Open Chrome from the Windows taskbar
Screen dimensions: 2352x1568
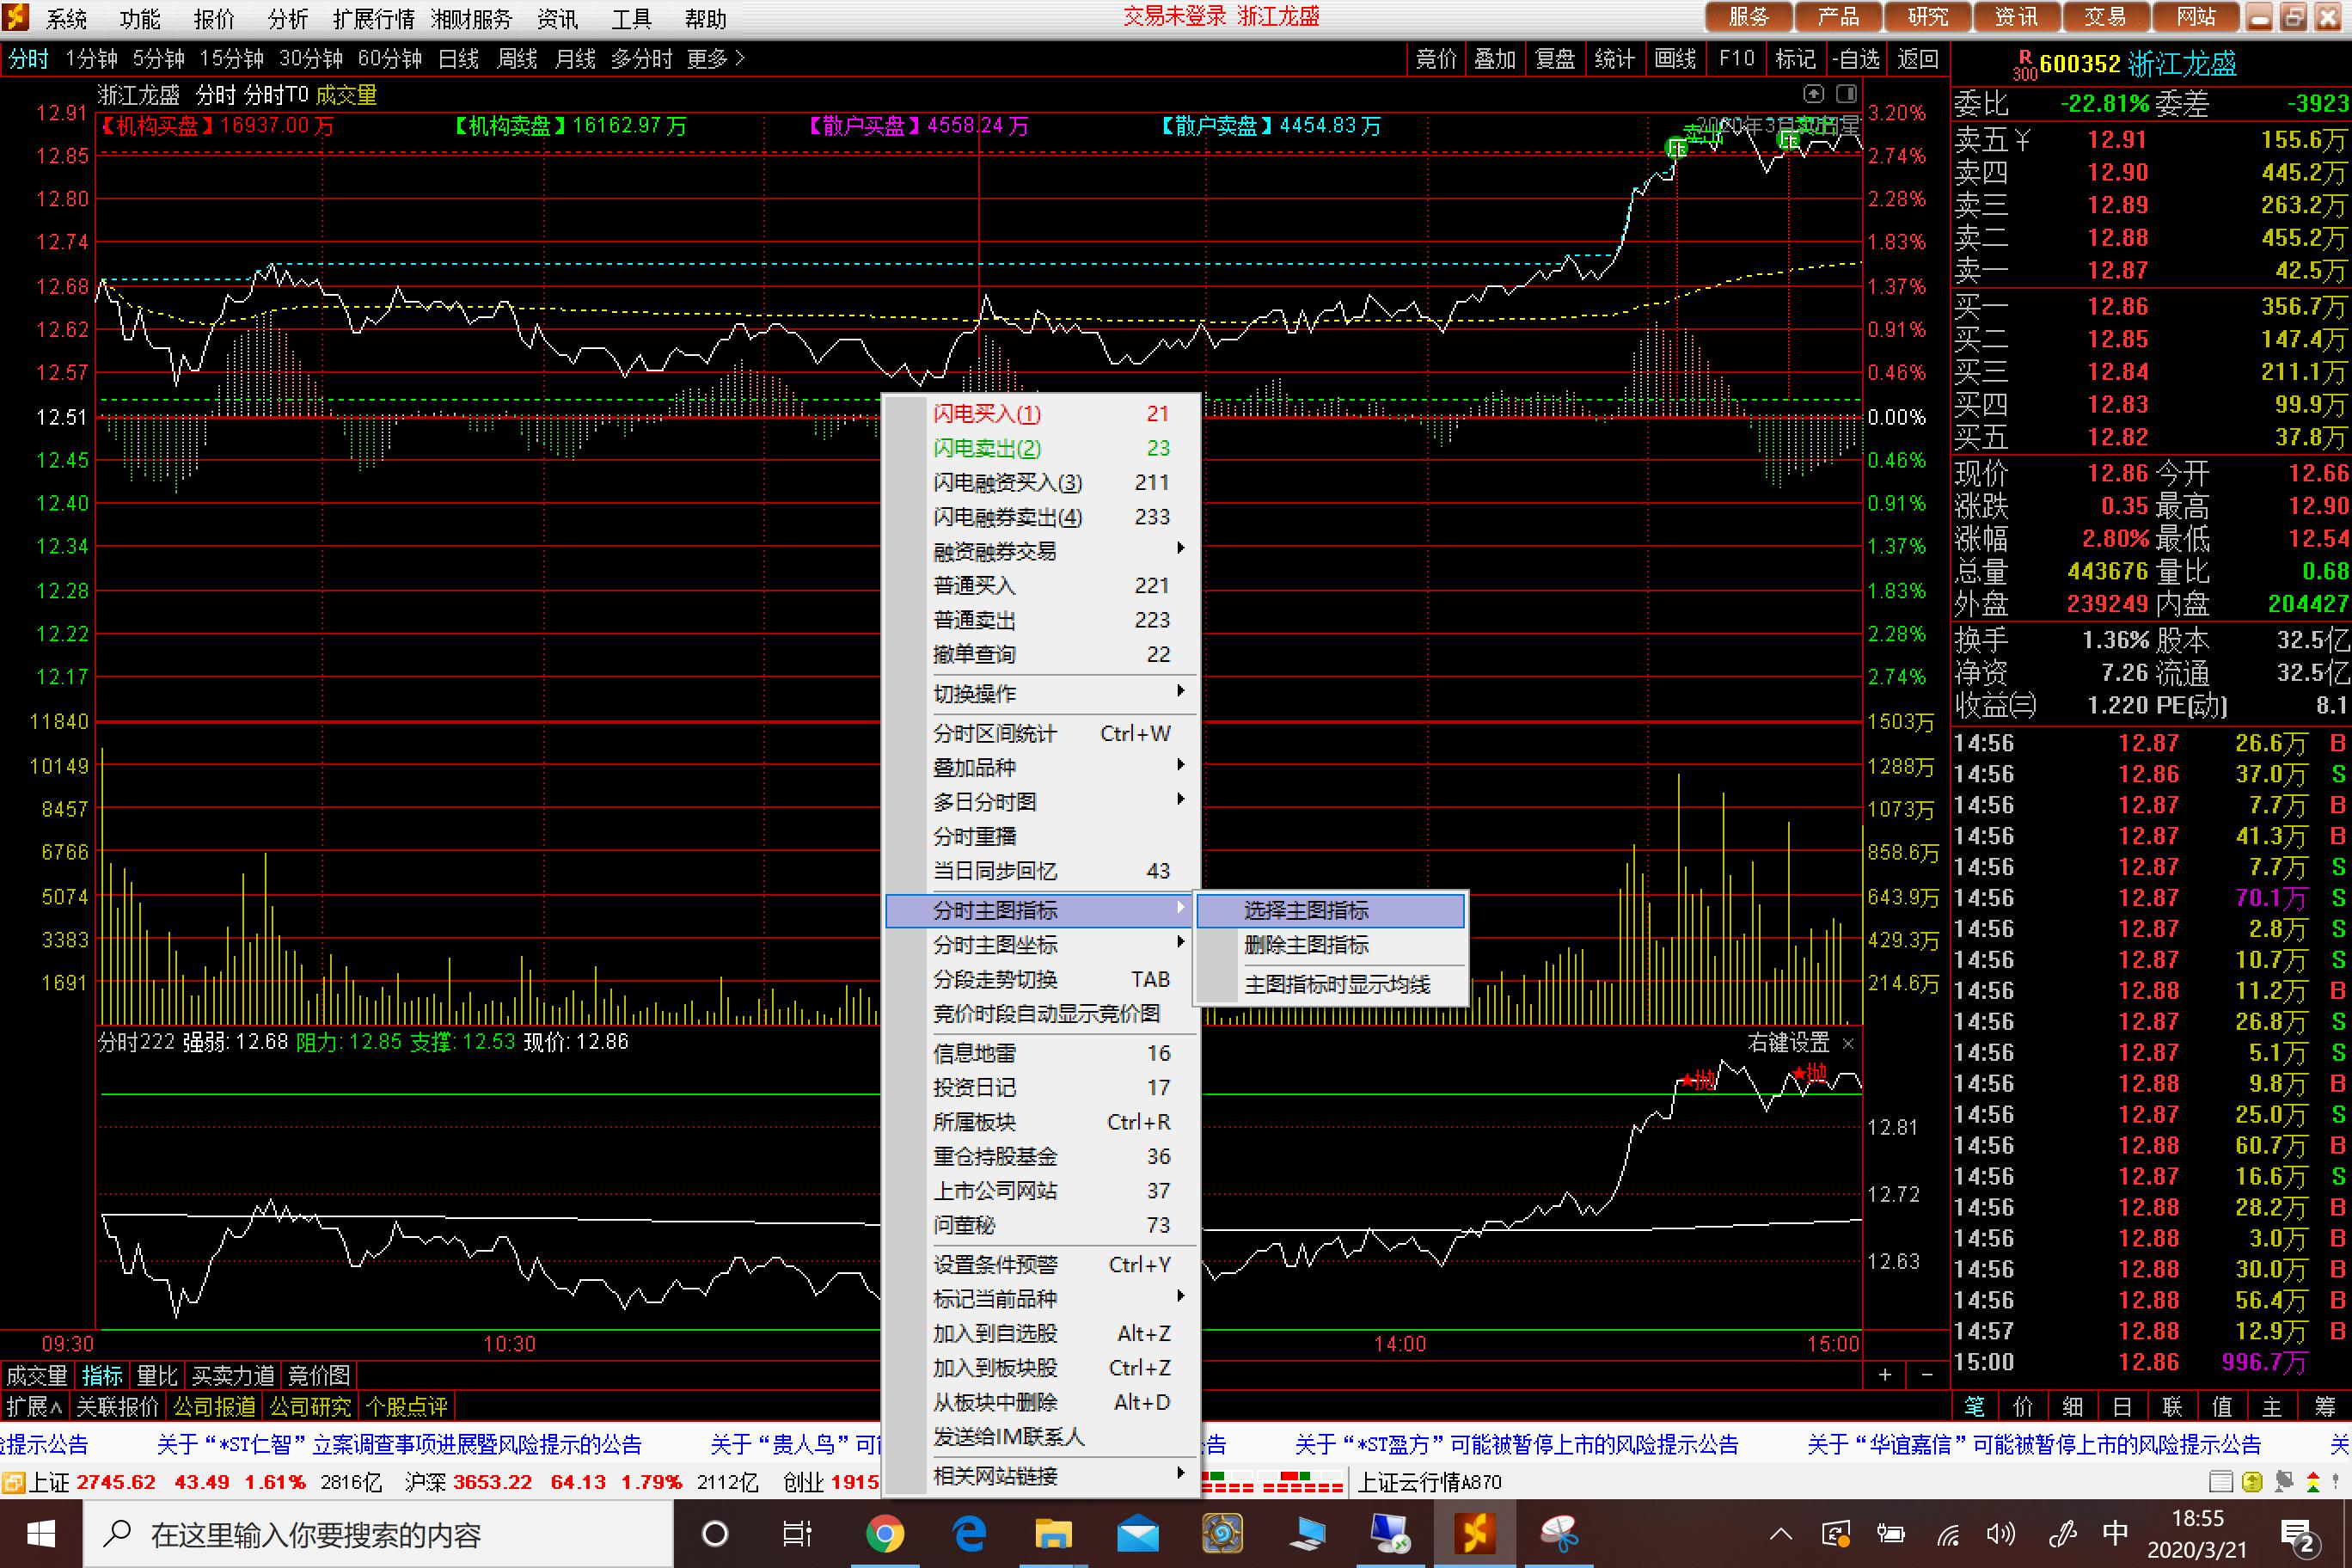[x=884, y=1533]
